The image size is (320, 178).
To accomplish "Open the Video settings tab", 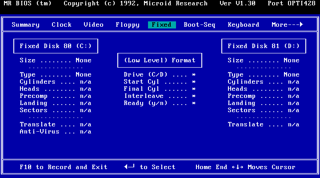I will point(93,25).
